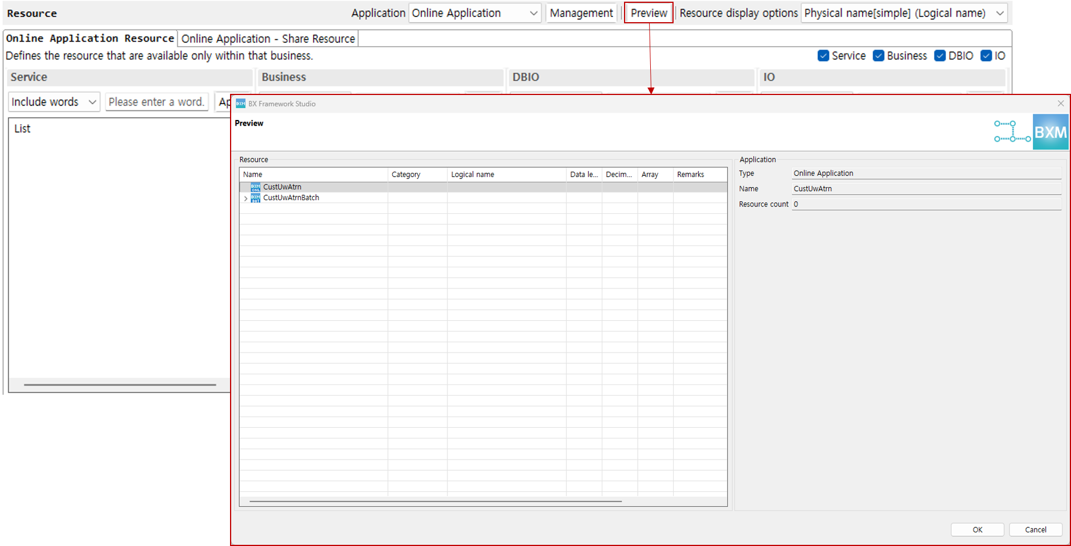Switch to Online Application - Share Resource tab

268,38
